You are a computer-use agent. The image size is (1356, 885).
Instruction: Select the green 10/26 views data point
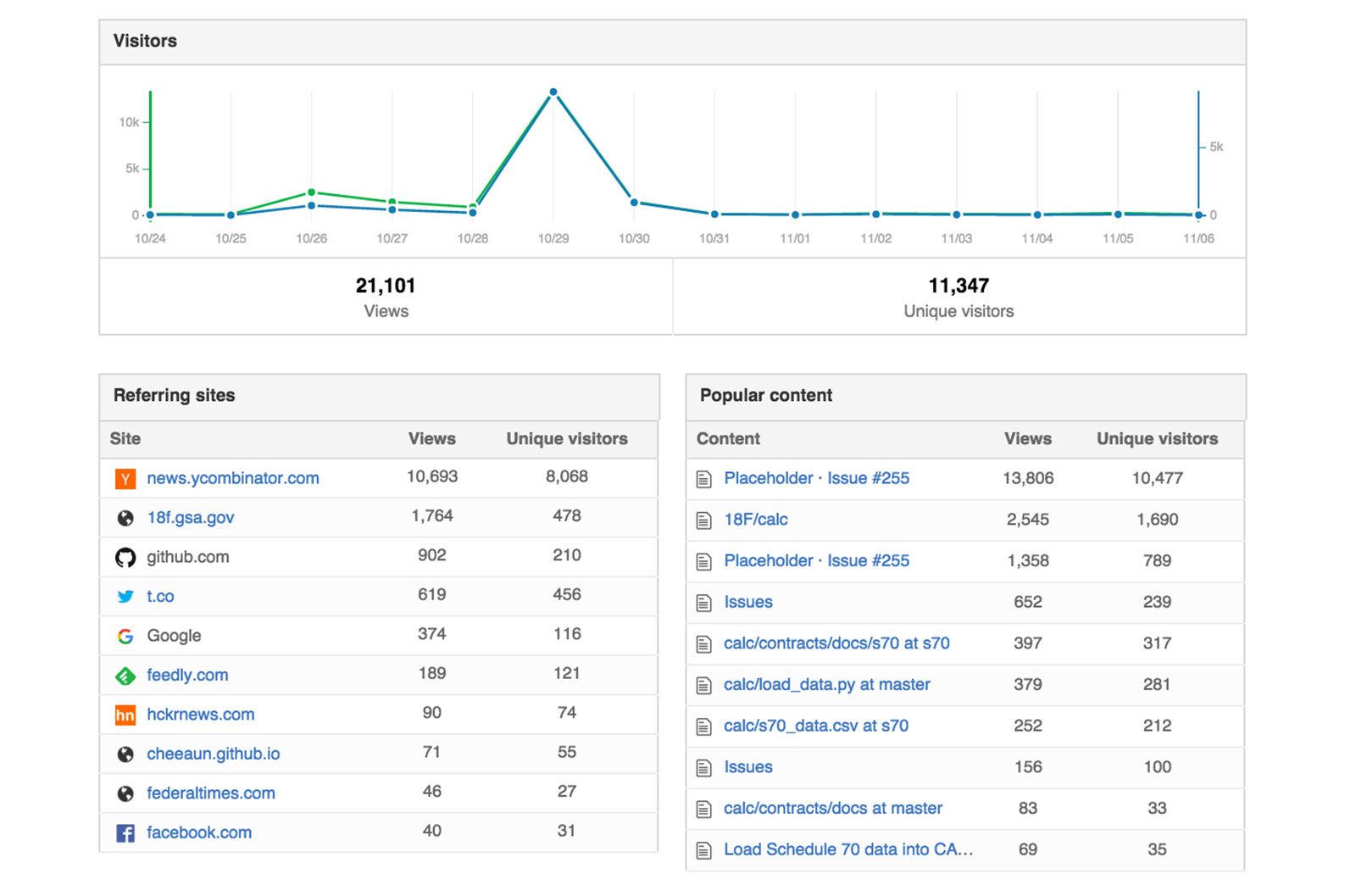tap(311, 192)
